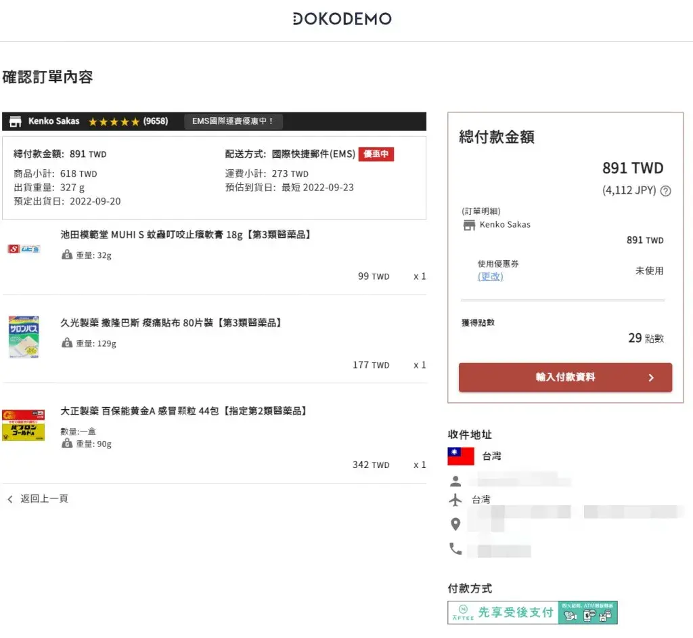Click the Taiwan flag icon

coord(460,456)
